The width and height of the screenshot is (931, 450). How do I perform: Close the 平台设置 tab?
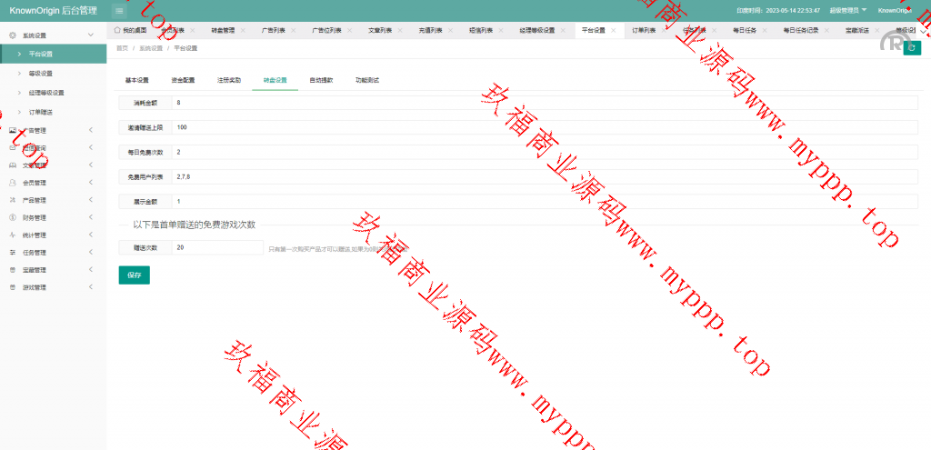coord(614,30)
